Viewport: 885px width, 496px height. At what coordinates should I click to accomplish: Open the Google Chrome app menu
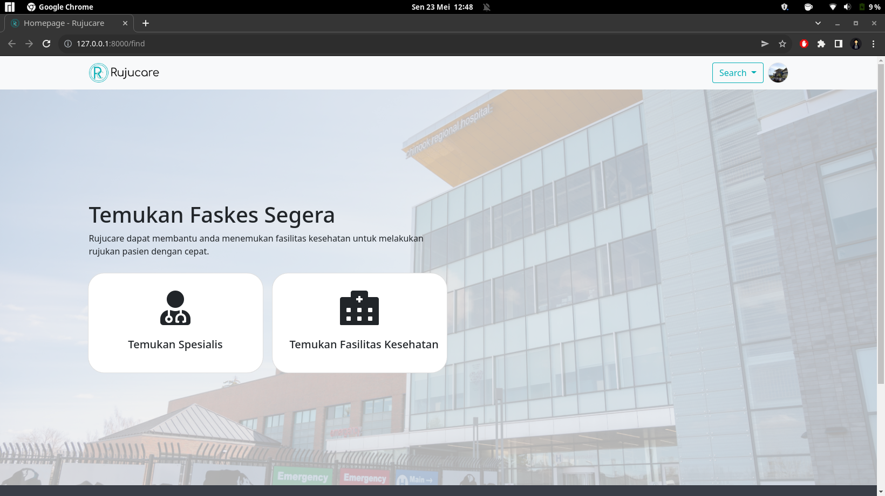[x=60, y=7]
